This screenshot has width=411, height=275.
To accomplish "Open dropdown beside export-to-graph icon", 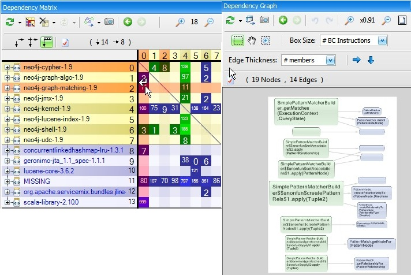I will pyautogui.click(x=99, y=23).
